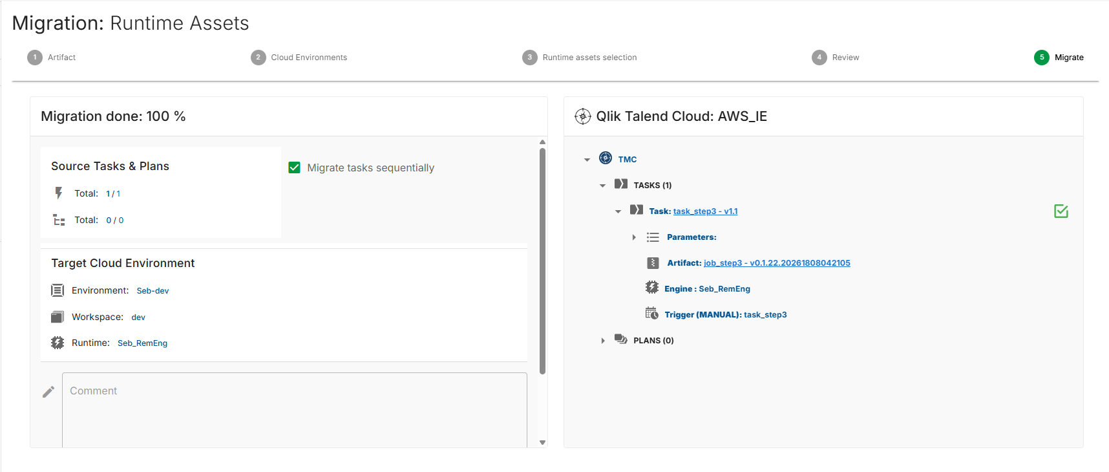Select Trigger (MANUAL): task_step3 row
The image size is (1109, 472).
(x=726, y=315)
